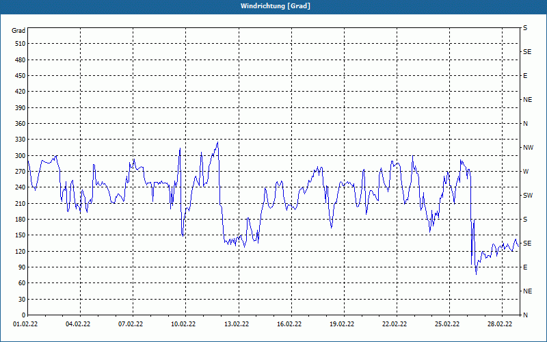Click the 360 y-axis value
The image size is (547, 342).
pyautogui.click(x=20, y=124)
